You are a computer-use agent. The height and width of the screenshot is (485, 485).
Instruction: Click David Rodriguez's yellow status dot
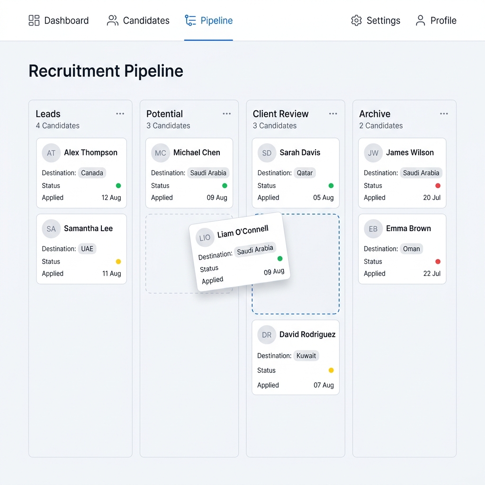pos(331,370)
